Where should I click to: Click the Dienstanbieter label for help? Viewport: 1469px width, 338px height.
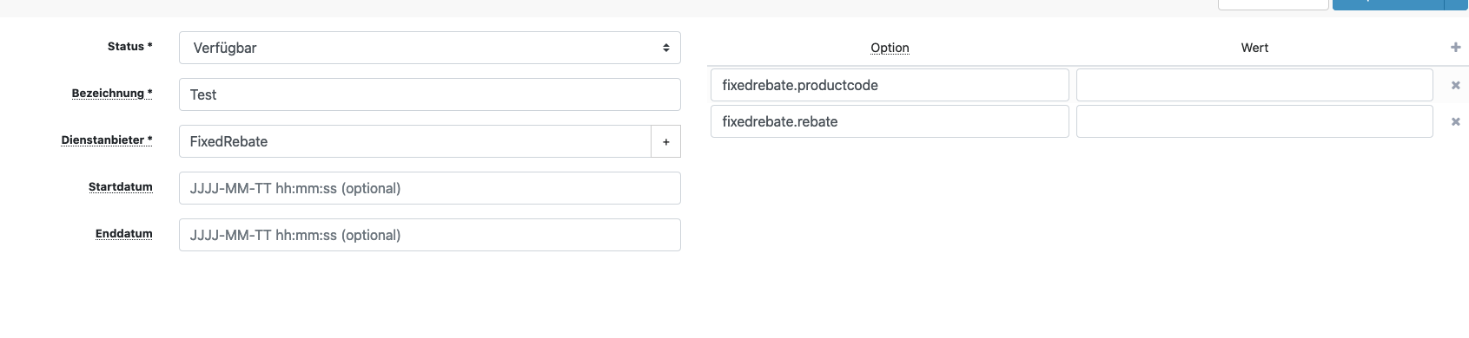pos(107,140)
